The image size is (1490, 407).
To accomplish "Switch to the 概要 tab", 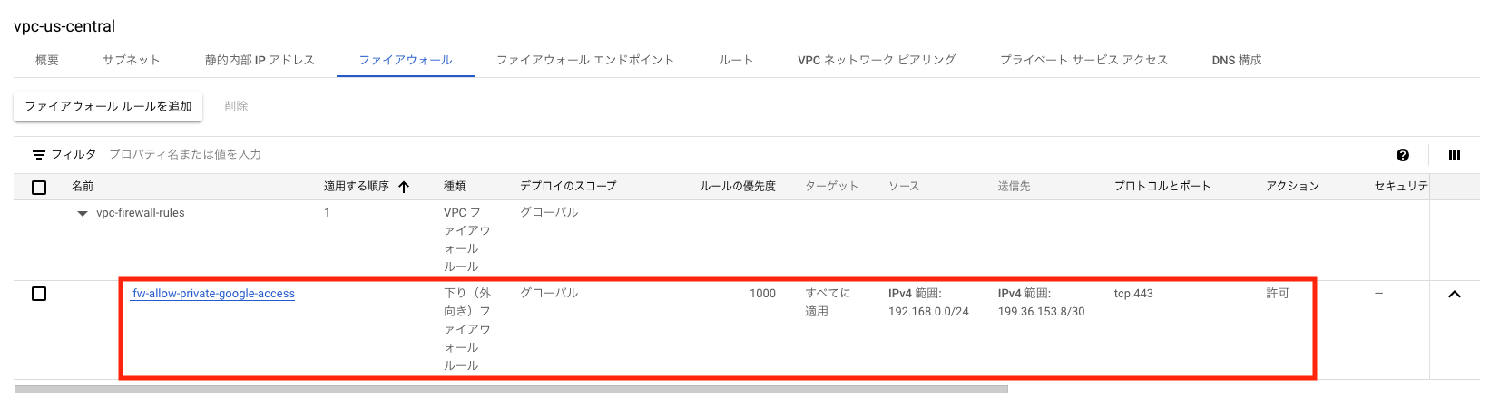I will pyautogui.click(x=47, y=60).
